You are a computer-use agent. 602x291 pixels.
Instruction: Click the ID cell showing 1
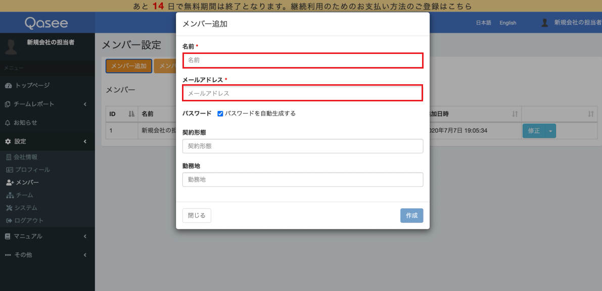pos(122,131)
